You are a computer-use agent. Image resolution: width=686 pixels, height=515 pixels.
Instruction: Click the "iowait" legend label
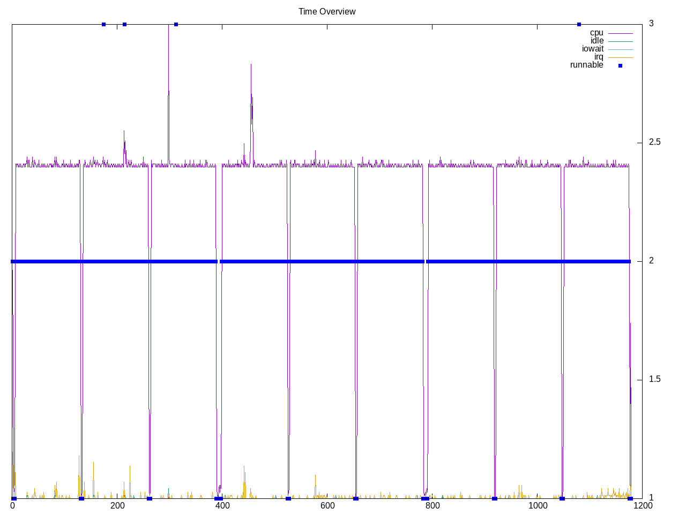pos(593,49)
